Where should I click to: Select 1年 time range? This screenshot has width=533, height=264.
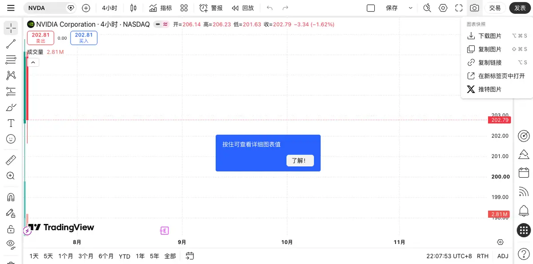tap(140, 256)
